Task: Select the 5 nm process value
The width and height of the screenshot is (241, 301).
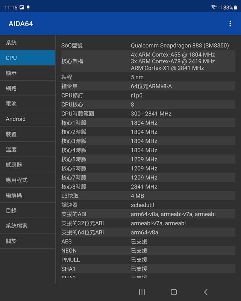Action: [137, 77]
